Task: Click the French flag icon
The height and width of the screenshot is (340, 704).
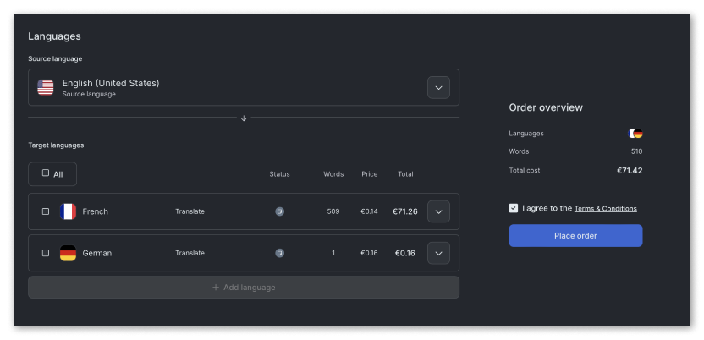Action: pyautogui.click(x=68, y=211)
